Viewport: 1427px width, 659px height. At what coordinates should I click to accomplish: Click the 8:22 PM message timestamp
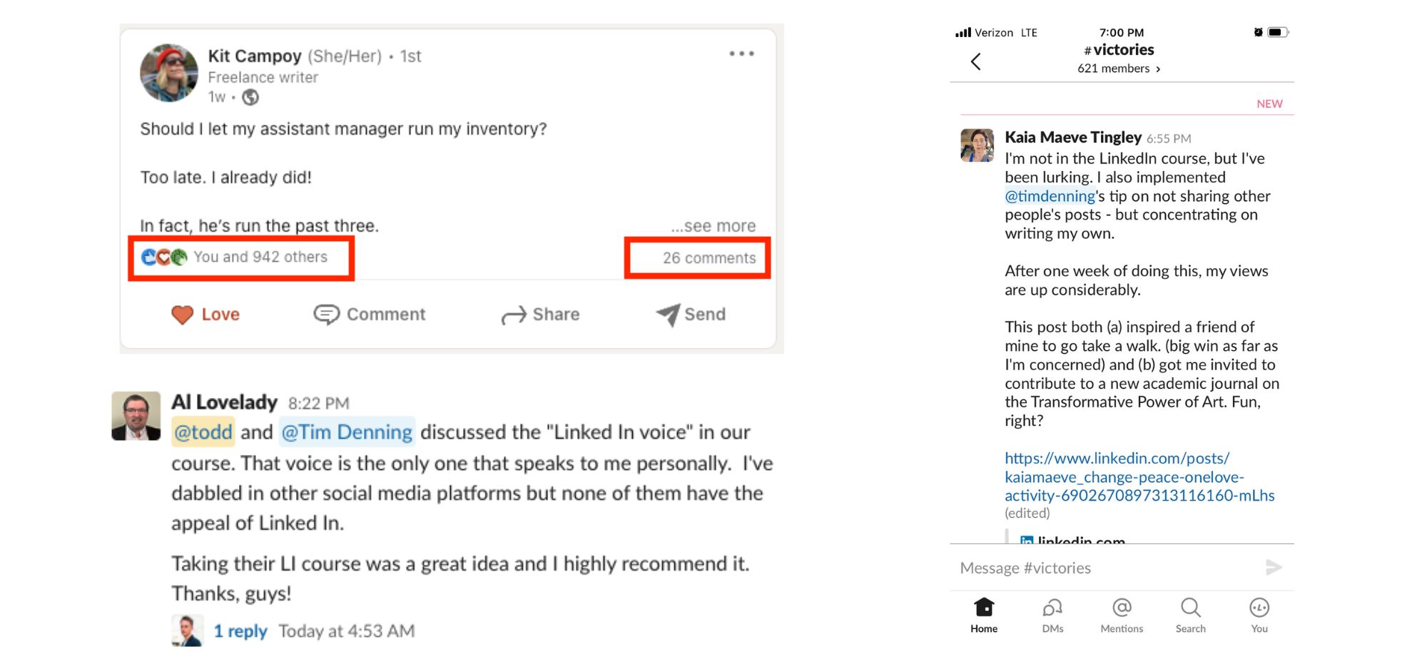(x=319, y=404)
